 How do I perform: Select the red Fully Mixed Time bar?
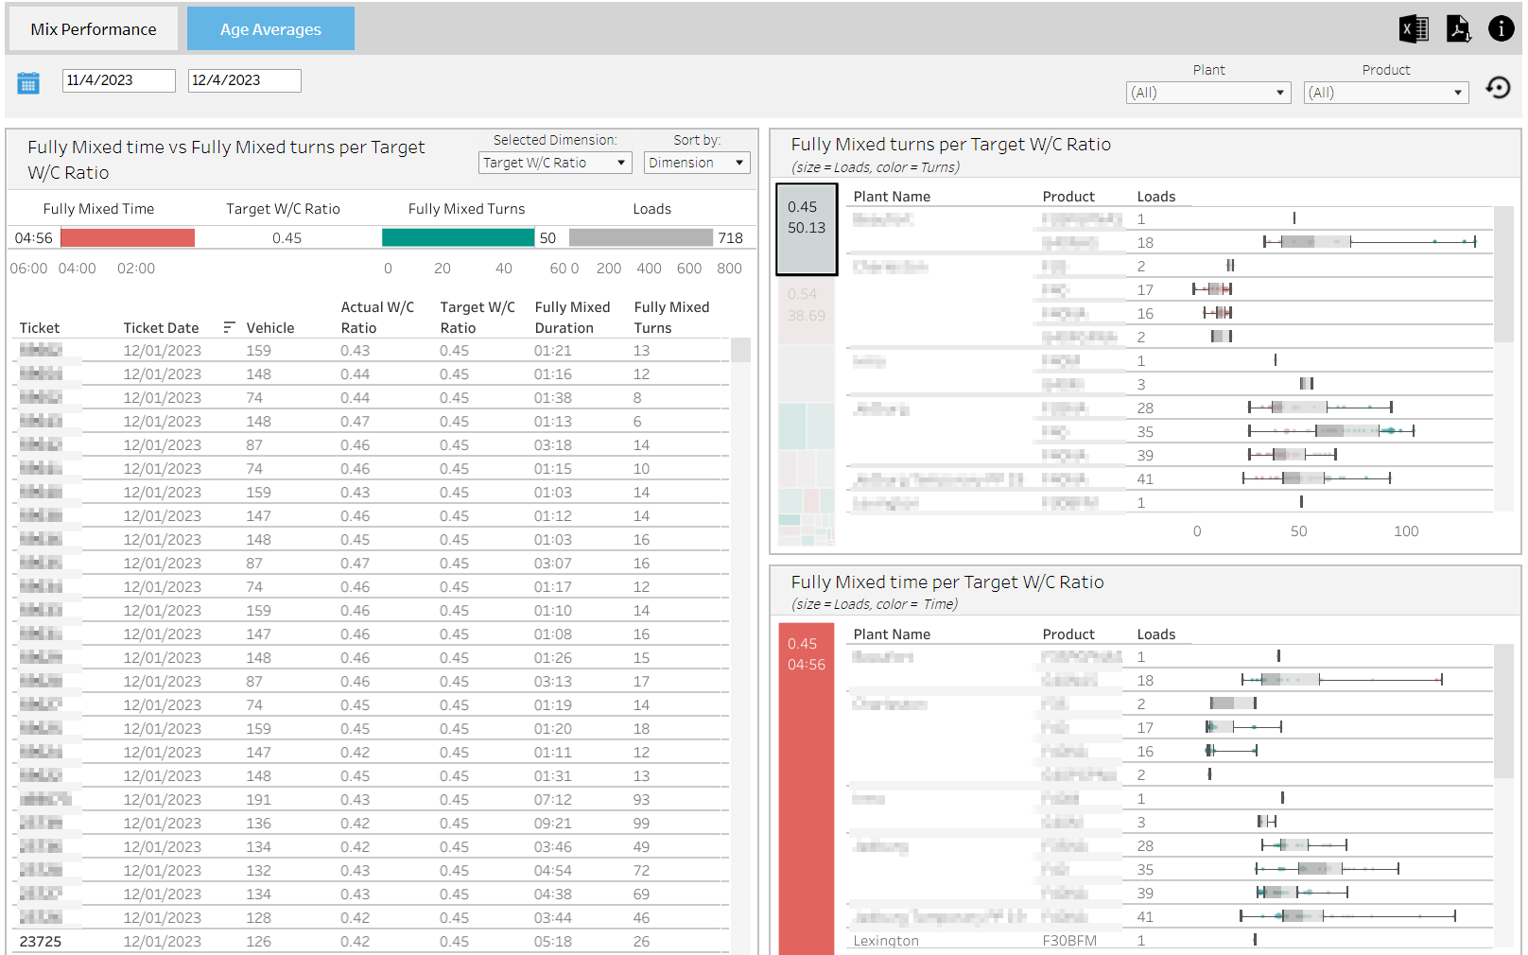[x=128, y=238]
